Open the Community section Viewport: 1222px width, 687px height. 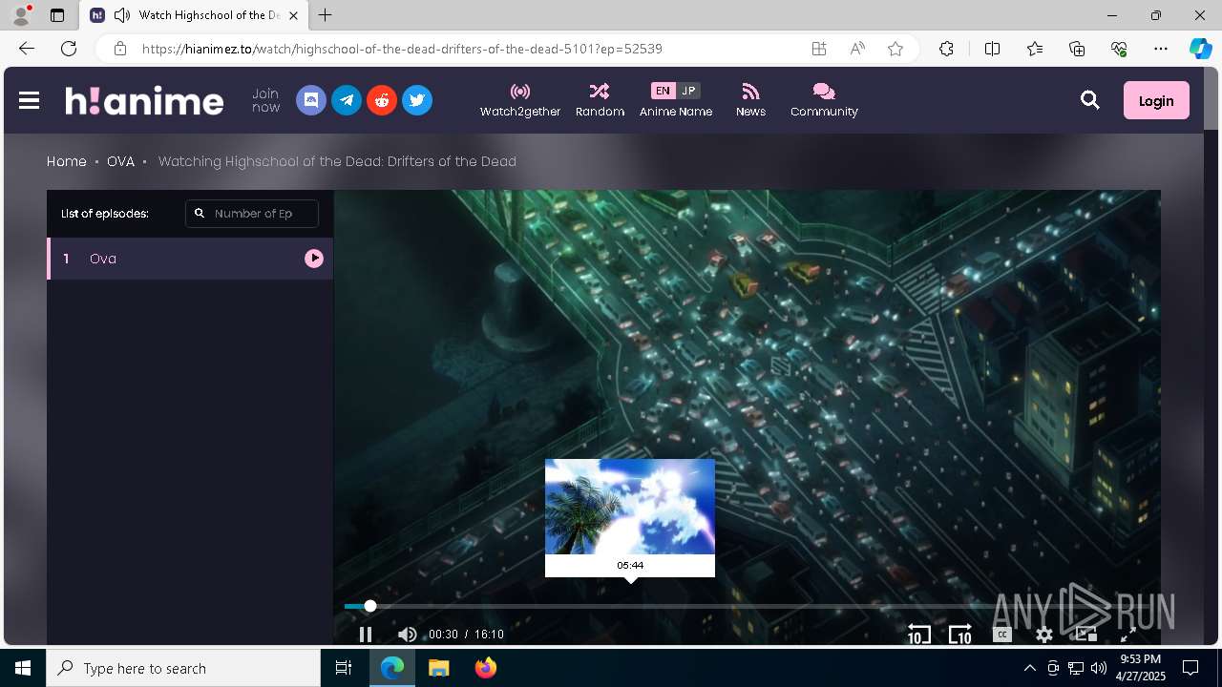tap(824, 100)
